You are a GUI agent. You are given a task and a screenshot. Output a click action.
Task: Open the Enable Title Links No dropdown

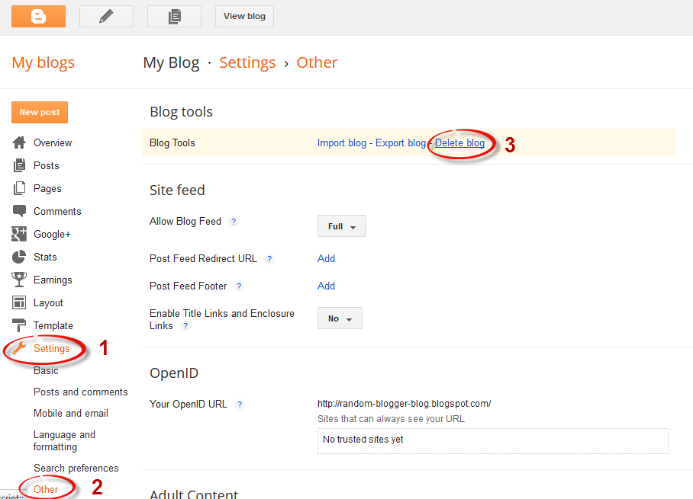click(340, 318)
